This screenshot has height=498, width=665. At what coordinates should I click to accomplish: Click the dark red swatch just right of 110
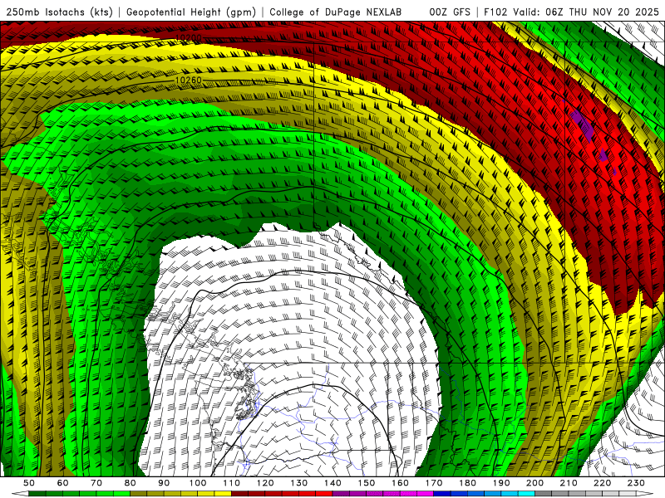pyautogui.click(x=240, y=494)
